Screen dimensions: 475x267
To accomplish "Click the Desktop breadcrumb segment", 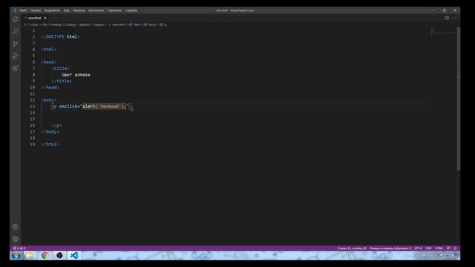I will [56, 24].
